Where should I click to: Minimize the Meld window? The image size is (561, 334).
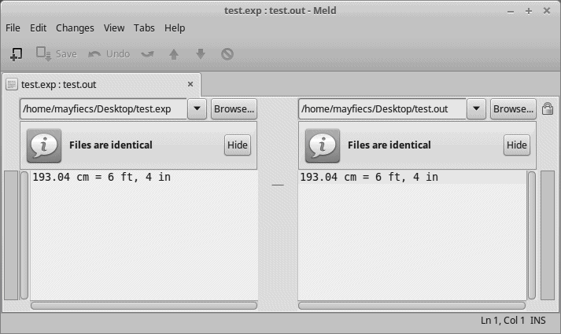coord(511,12)
